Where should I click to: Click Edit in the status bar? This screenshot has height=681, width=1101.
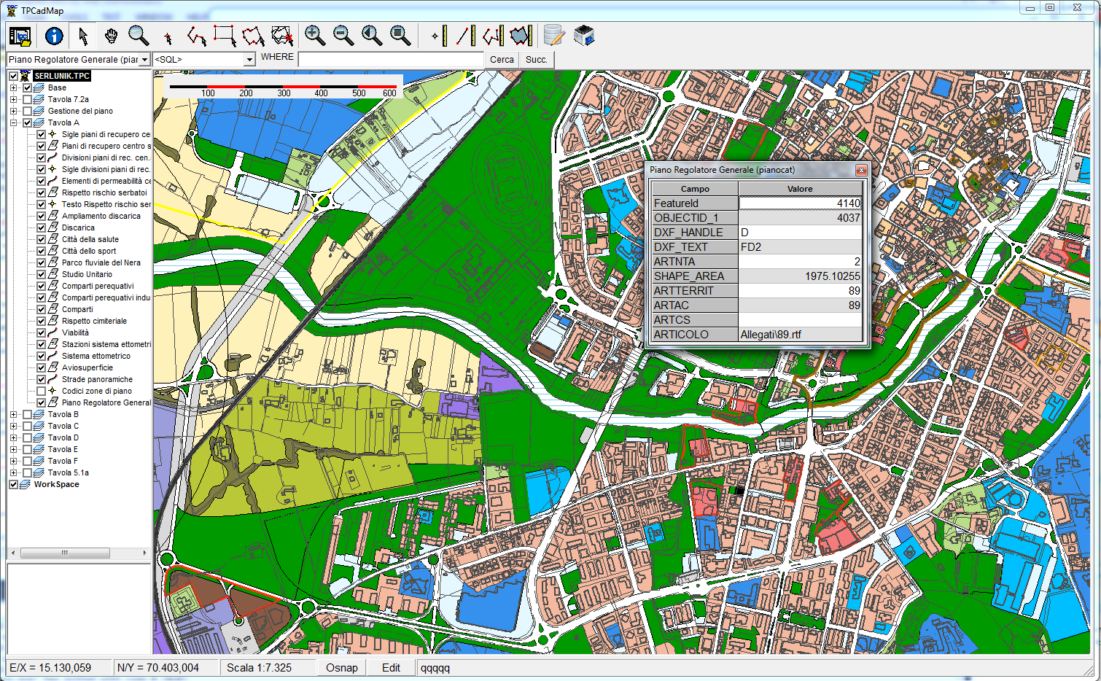392,668
